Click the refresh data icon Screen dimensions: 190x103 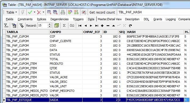coord(130,26)
